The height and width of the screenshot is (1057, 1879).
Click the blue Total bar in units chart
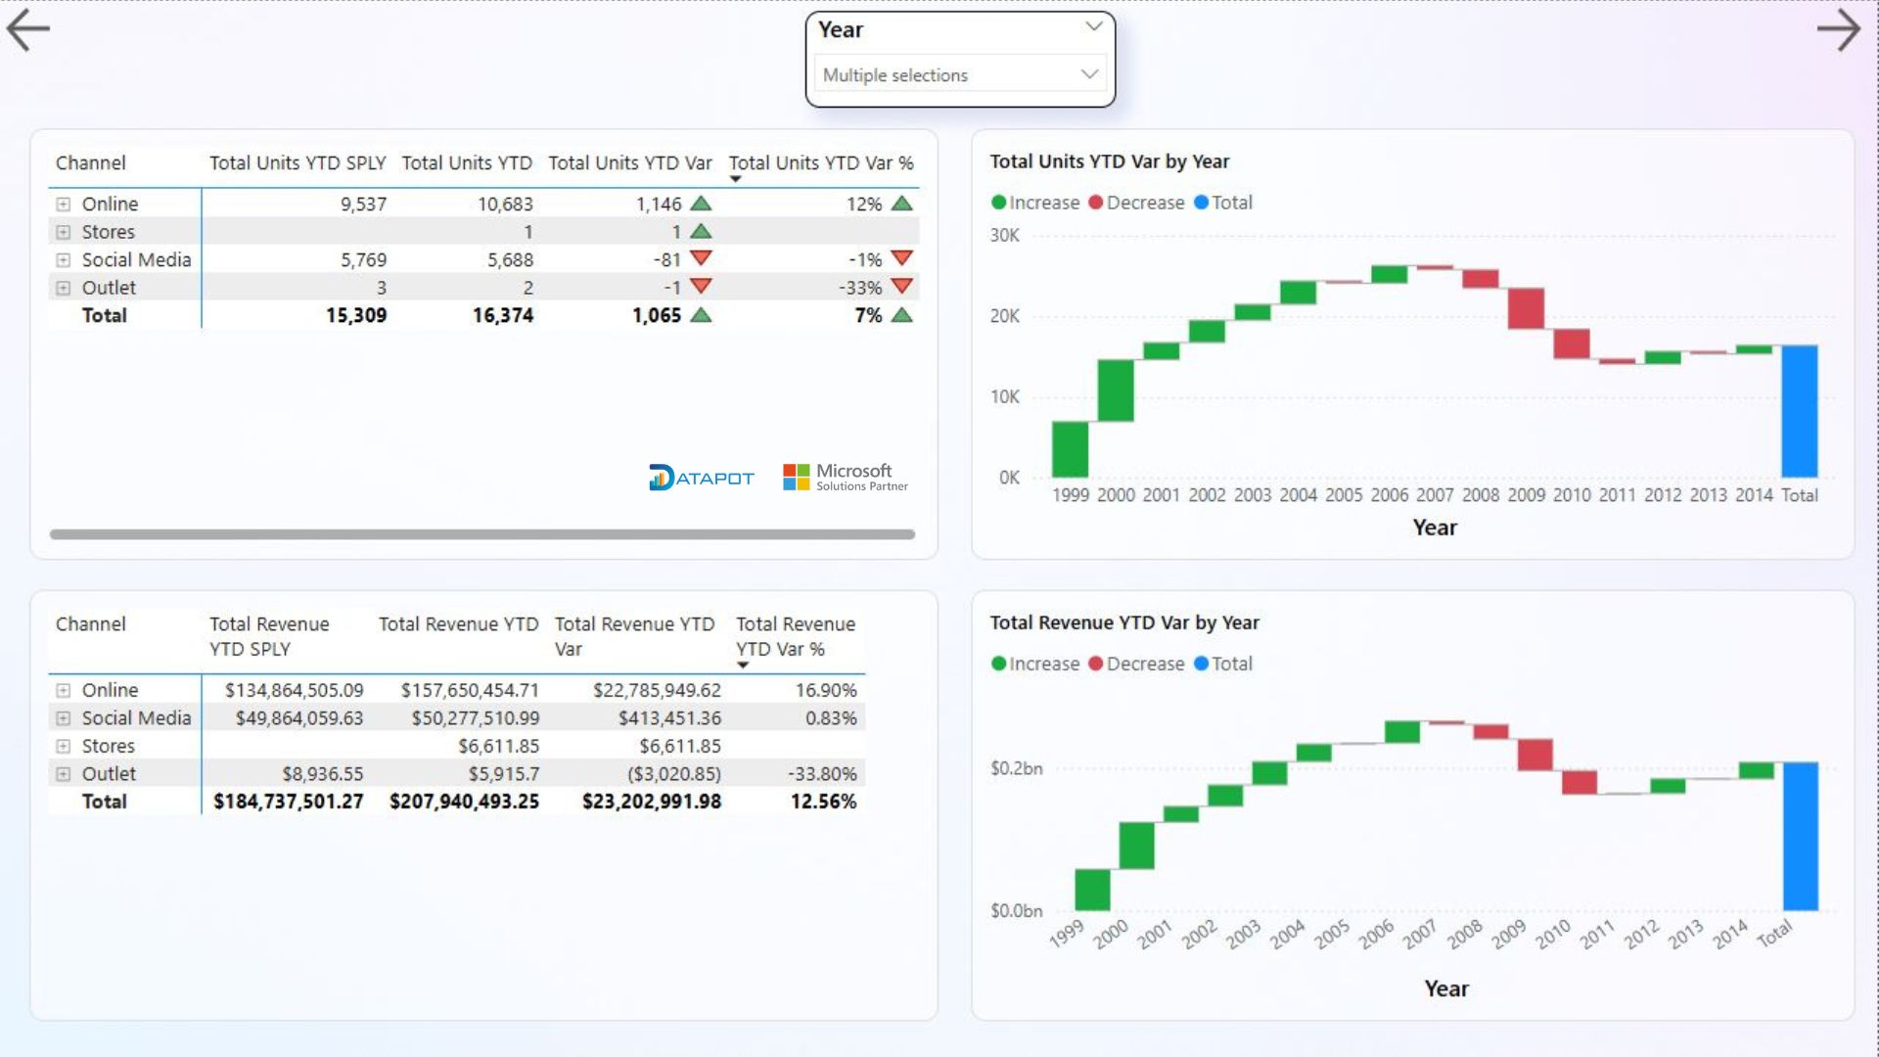pyautogui.click(x=1800, y=411)
